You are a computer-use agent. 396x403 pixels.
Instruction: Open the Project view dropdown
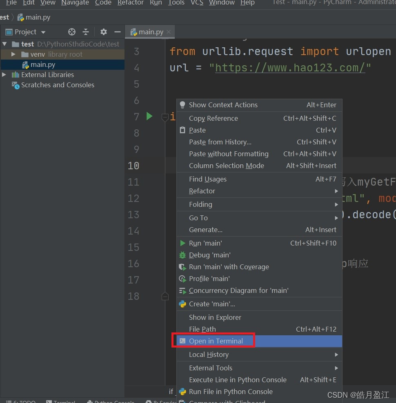[43, 32]
